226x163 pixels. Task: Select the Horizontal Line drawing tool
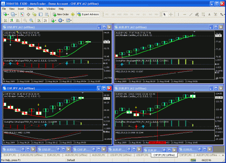(x=185, y=14)
